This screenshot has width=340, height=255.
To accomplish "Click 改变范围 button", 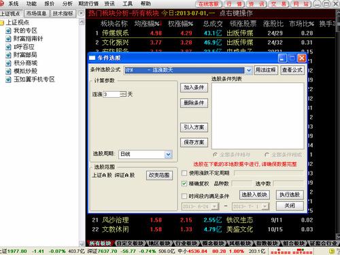I will click(x=159, y=175).
